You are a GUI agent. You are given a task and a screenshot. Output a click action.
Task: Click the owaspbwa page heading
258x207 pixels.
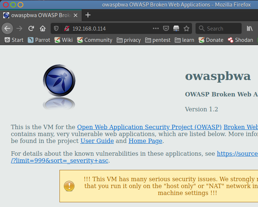[218, 76]
